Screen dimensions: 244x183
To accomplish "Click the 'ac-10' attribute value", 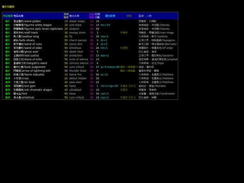I will click(x=104, y=75).
